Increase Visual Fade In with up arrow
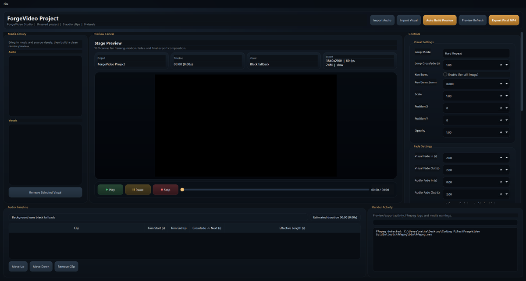This screenshot has width=526, height=281. click(501, 158)
